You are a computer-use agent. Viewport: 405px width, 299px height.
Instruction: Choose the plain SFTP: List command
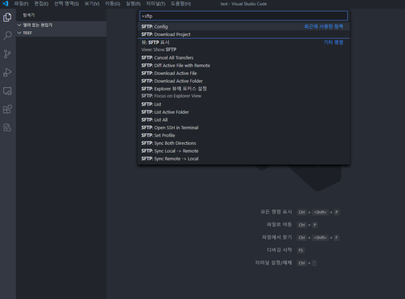(x=244, y=104)
